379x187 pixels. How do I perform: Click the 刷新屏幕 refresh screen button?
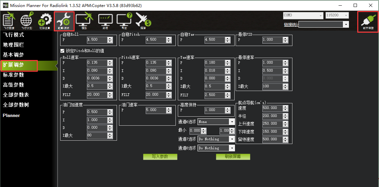click(x=233, y=157)
